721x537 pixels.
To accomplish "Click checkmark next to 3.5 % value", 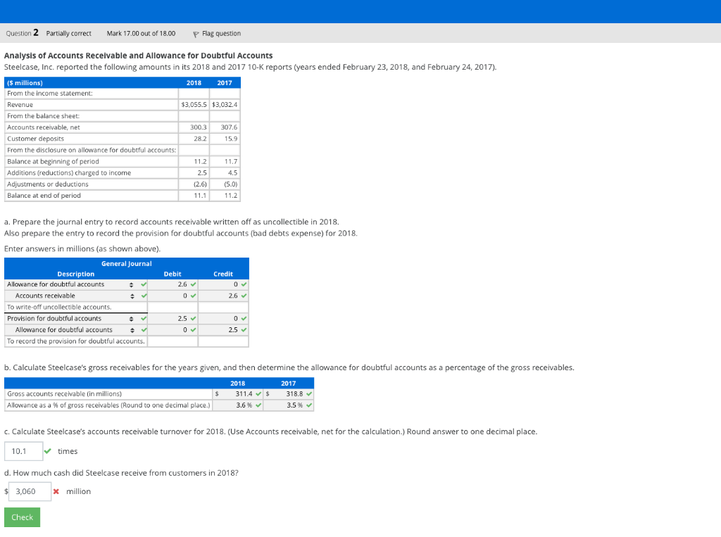I will [x=309, y=404].
